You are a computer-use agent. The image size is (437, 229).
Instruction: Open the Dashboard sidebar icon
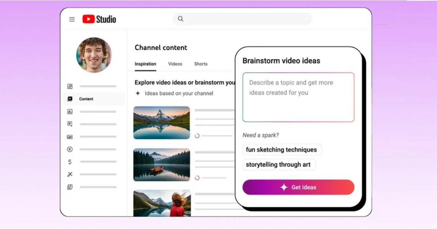[x=70, y=86]
